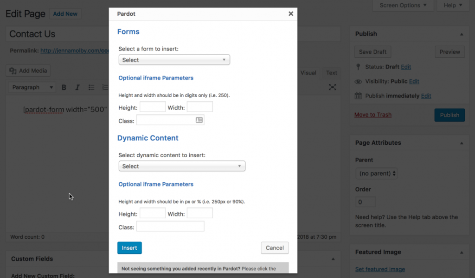Switch to the Visual editor tab
475x278 pixels.
point(308,73)
